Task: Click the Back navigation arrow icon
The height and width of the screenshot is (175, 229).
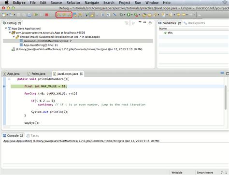Action: click(x=184, y=15)
